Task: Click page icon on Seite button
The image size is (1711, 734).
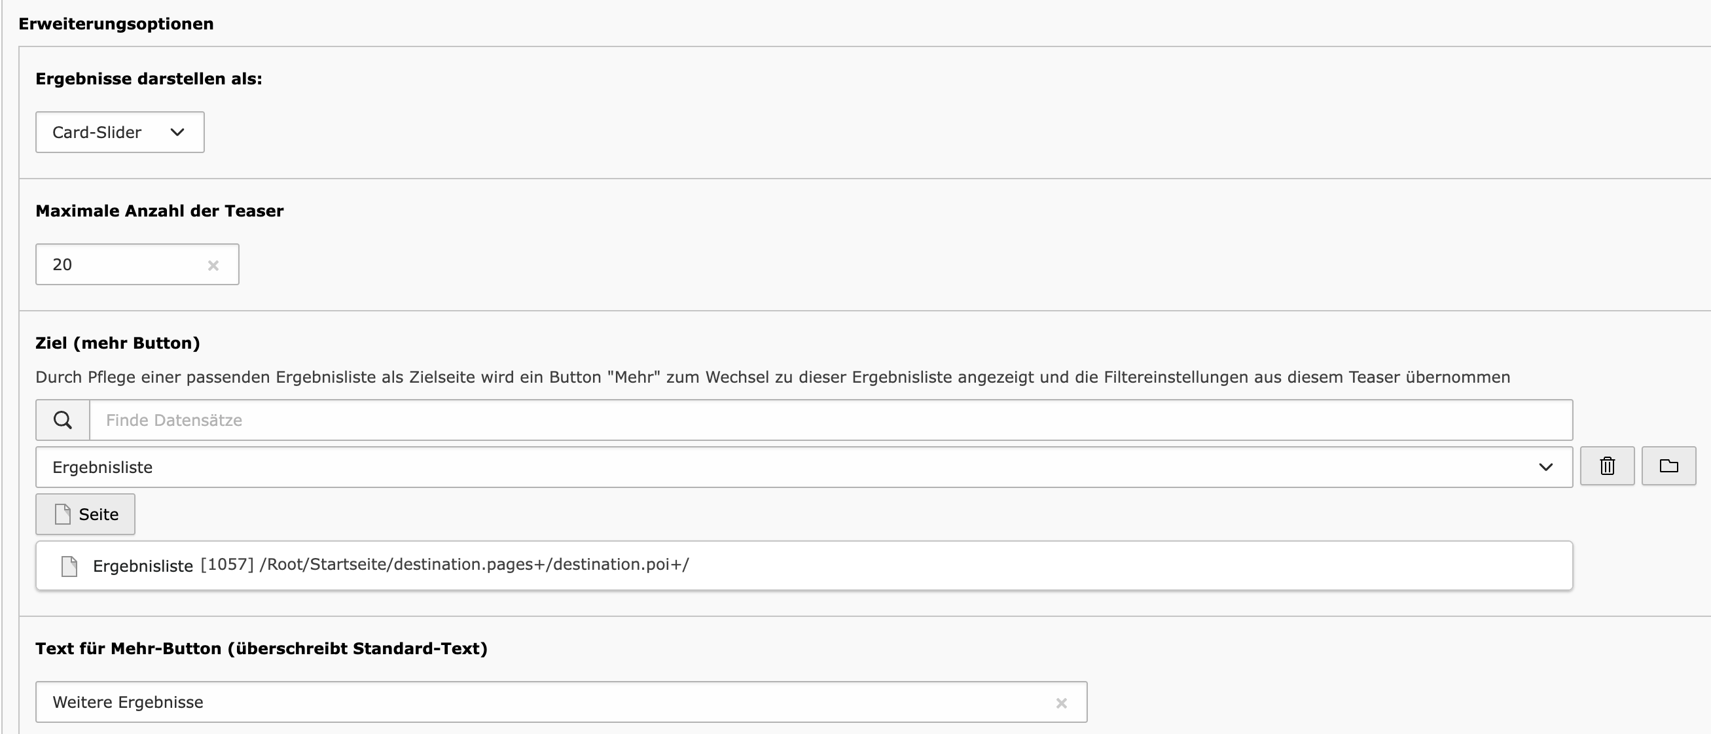Action: point(62,514)
